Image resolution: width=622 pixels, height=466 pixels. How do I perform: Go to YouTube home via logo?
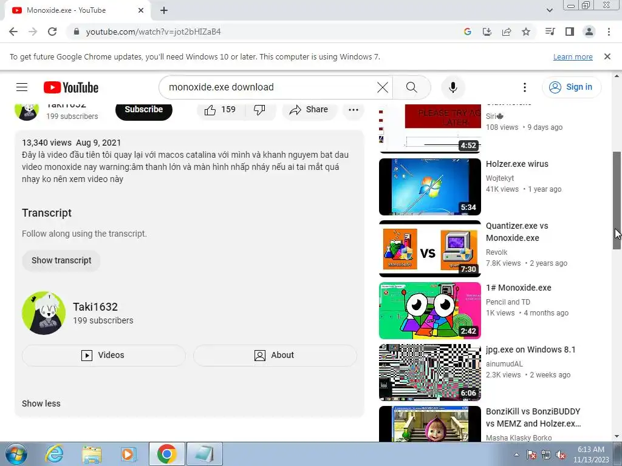(71, 87)
